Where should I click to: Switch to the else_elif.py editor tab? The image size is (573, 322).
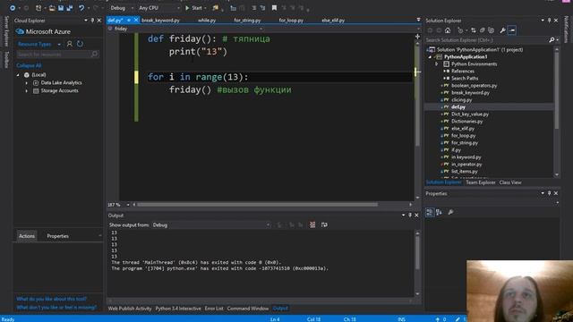[x=333, y=21]
